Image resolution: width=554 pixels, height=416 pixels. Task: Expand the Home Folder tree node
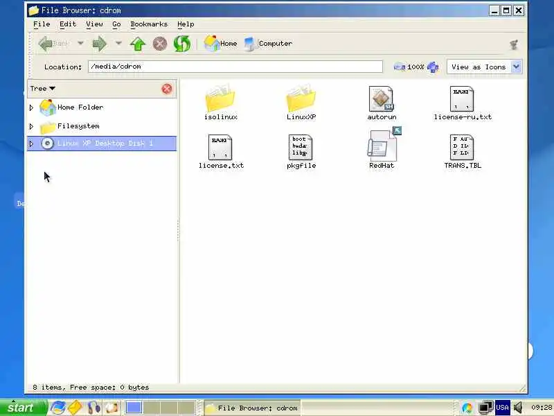click(x=31, y=107)
